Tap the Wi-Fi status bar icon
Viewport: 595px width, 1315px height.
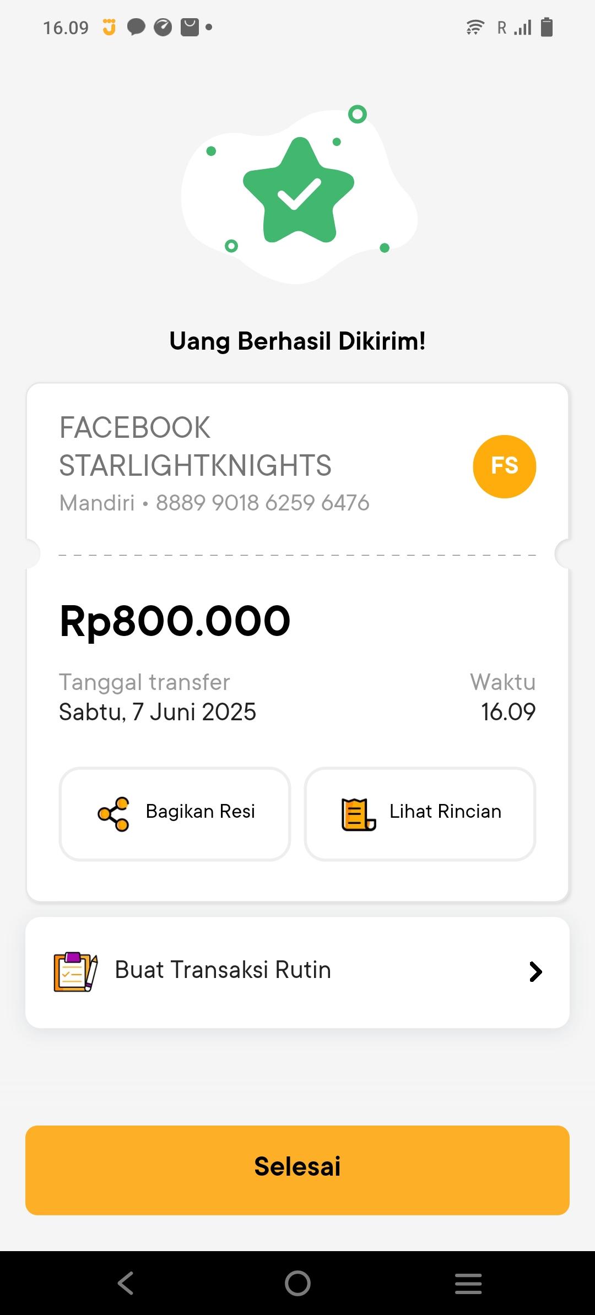475,27
